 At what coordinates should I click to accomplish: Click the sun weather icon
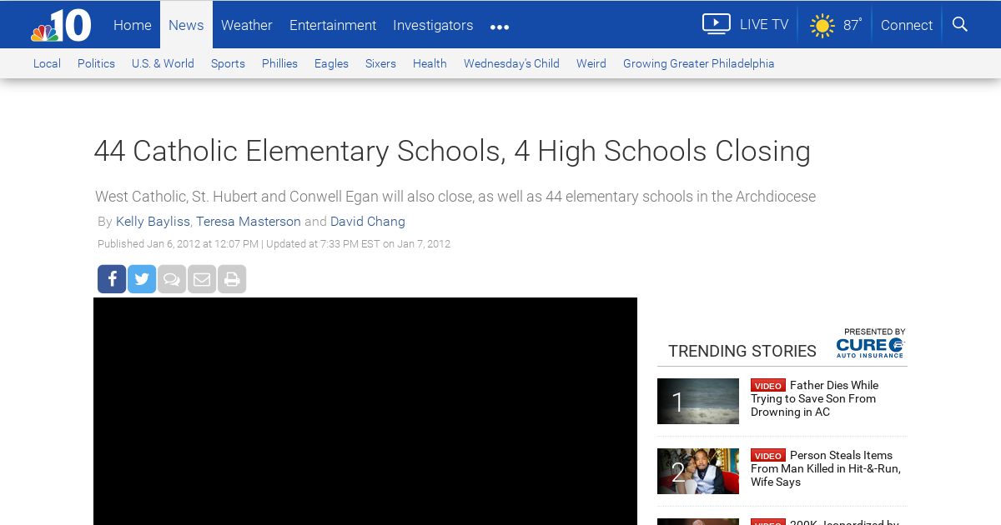click(822, 26)
